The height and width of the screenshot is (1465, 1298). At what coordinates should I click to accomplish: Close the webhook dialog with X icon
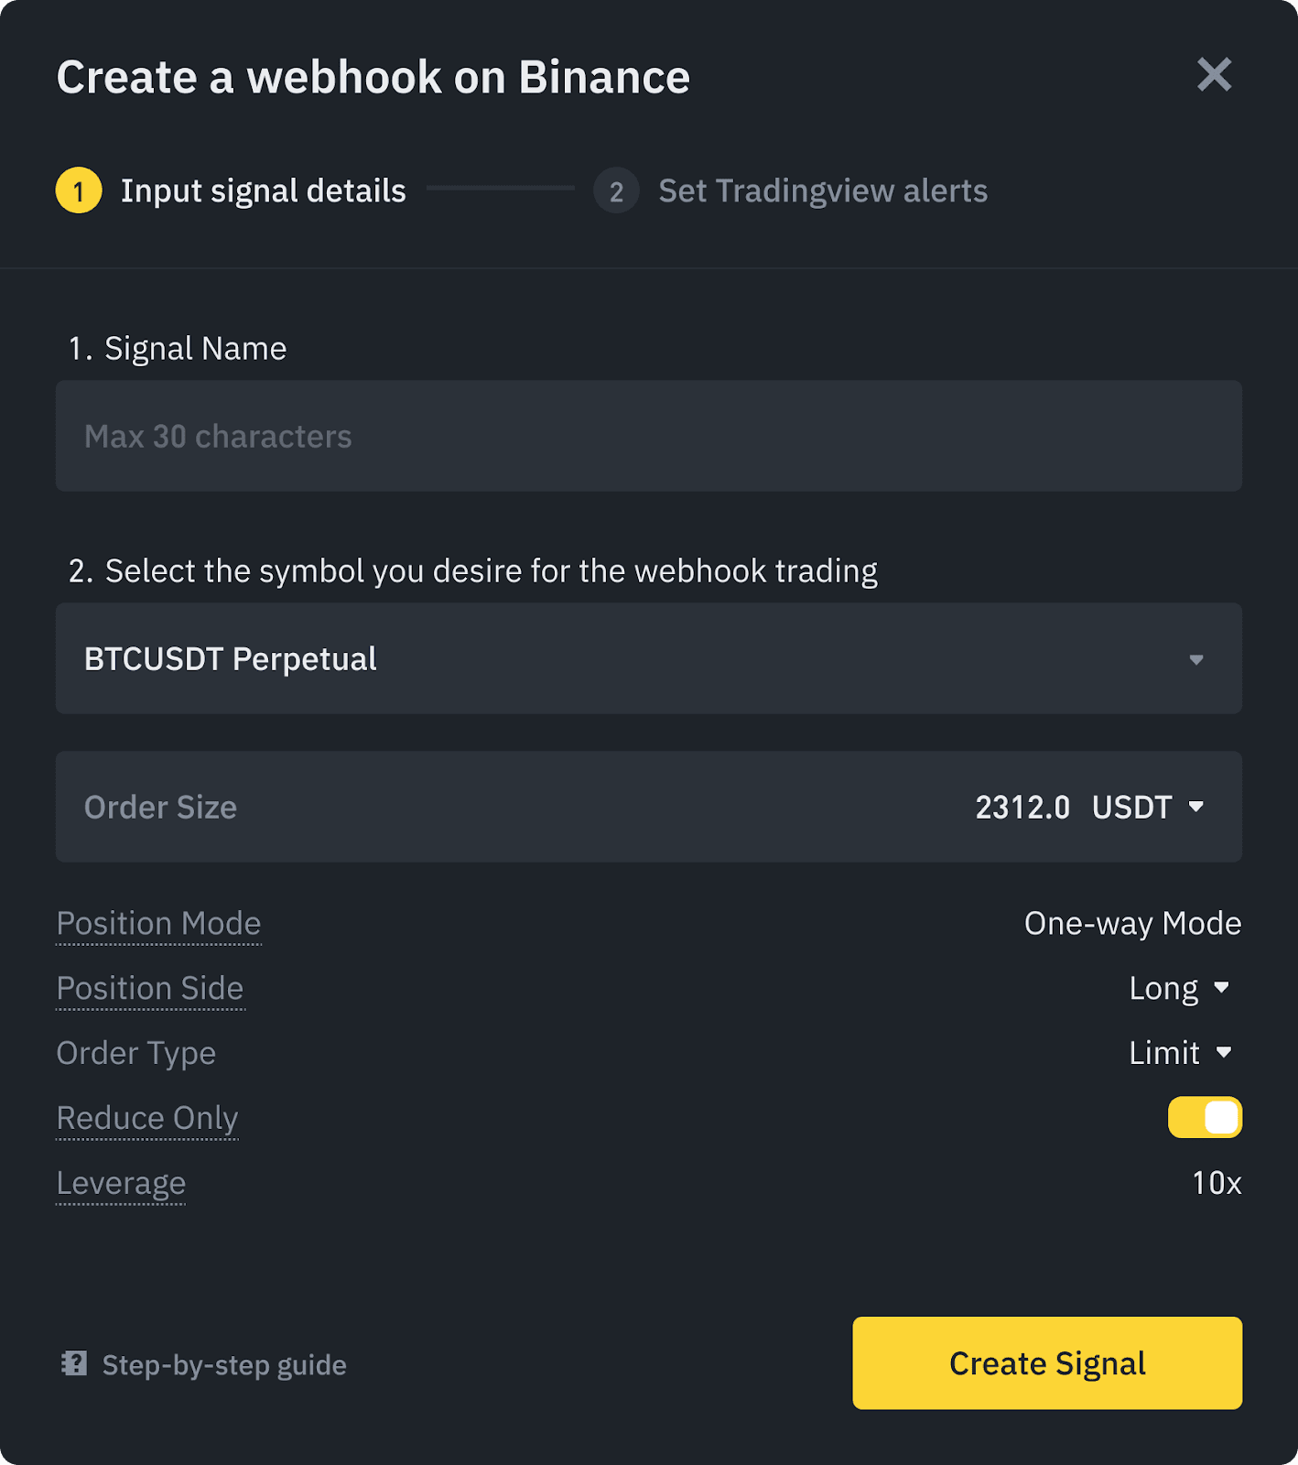(x=1214, y=74)
